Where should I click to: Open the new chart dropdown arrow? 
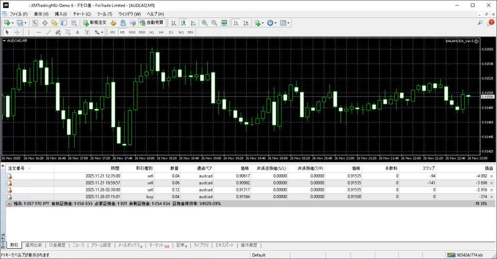pos(13,23)
